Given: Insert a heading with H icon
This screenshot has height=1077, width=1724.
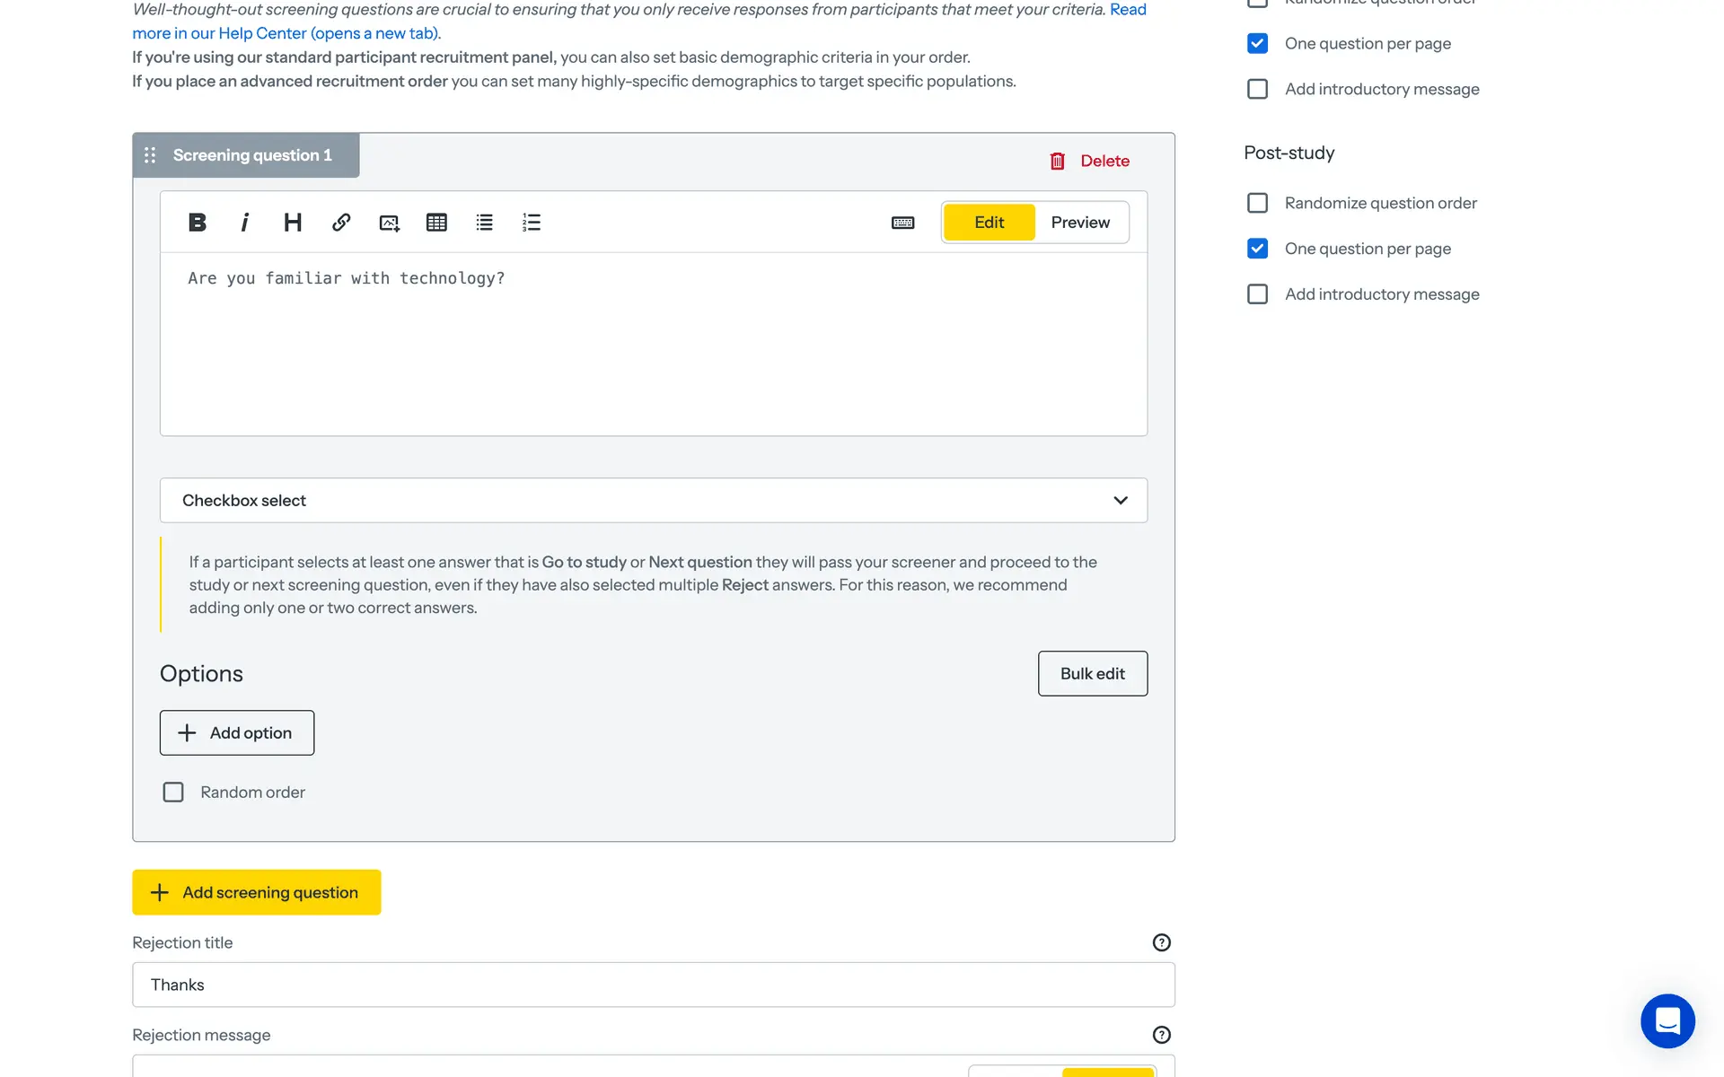Looking at the screenshot, I should pyautogui.click(x=293, y=223).
